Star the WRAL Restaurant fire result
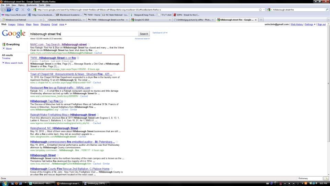 pos(92,87)
